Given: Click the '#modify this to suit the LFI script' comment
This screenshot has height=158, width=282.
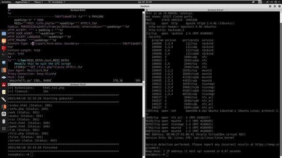Looking at the screenshot, I should [43, 64].
